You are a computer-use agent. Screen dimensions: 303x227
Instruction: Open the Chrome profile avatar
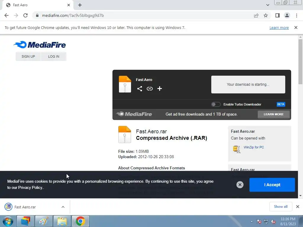coord(287,15)
